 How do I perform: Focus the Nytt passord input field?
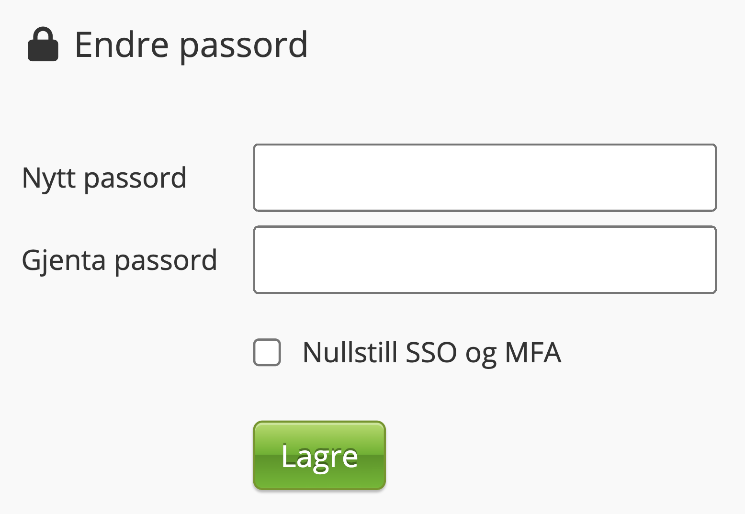[485, 178]
